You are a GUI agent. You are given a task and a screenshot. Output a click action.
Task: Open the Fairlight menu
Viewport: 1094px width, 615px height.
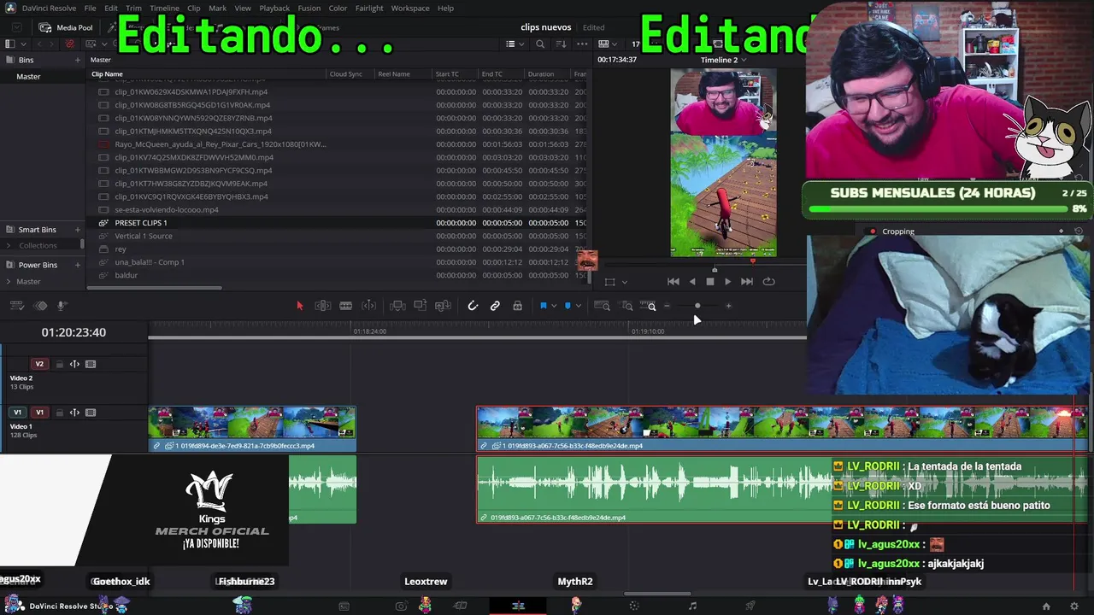click(x=369, y=9)
